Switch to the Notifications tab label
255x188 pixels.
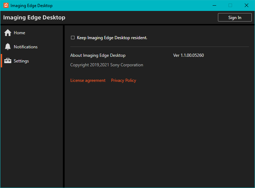click(x=25, y=47)
